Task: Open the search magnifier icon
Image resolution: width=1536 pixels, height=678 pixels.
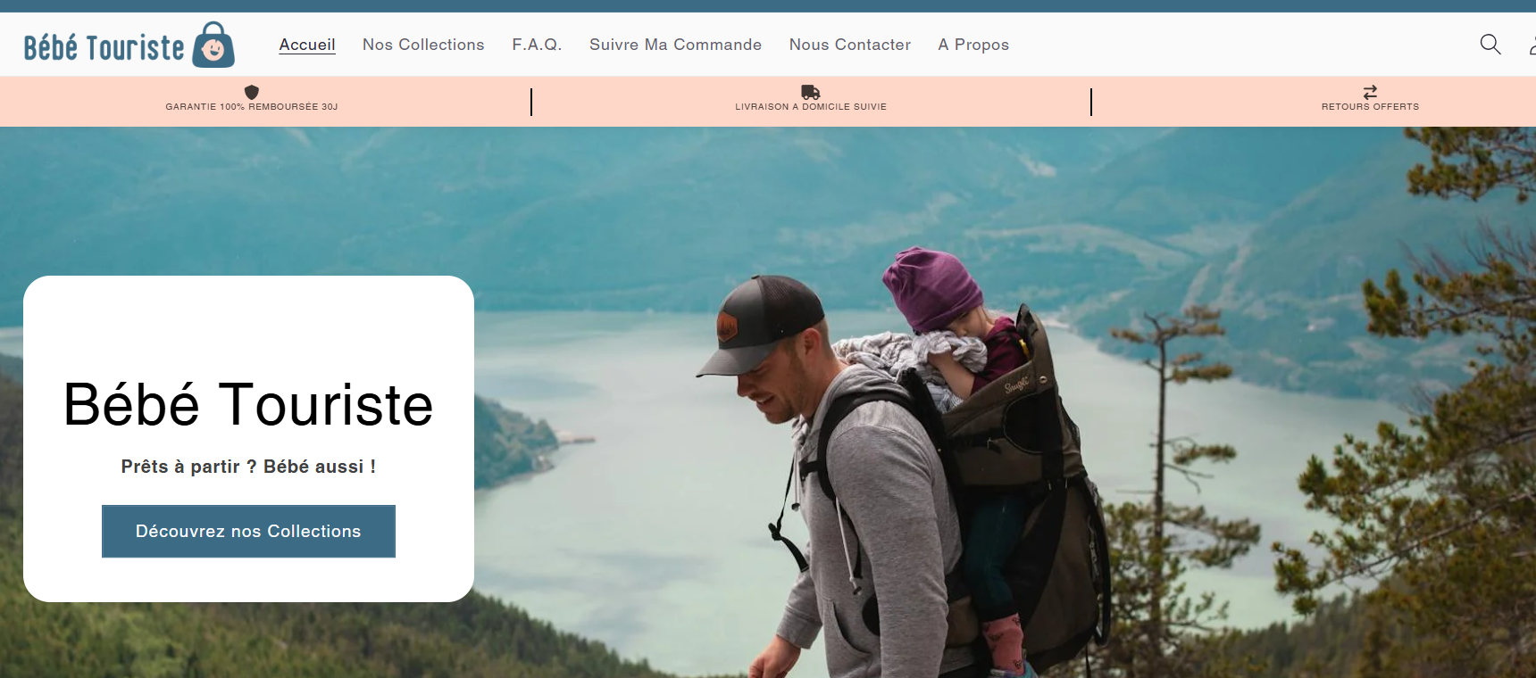Action: click(x=1490, y=45)
